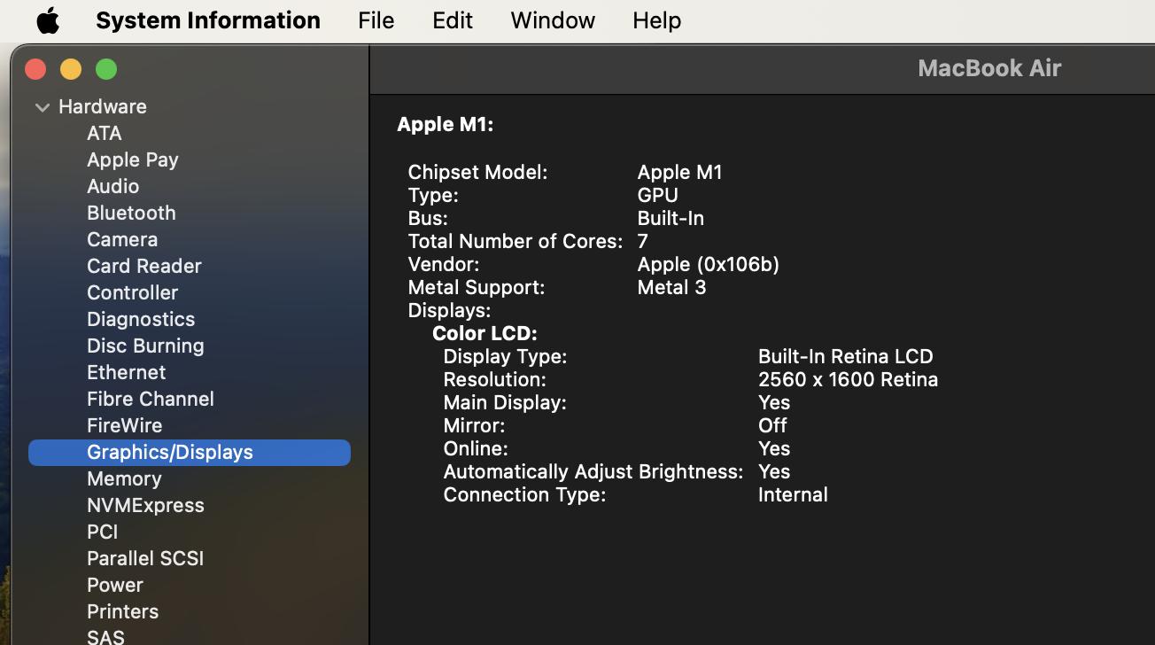Click the 2560 x 1600 Retina value
Screen dimensions: 1155x645
coord(848,379)
